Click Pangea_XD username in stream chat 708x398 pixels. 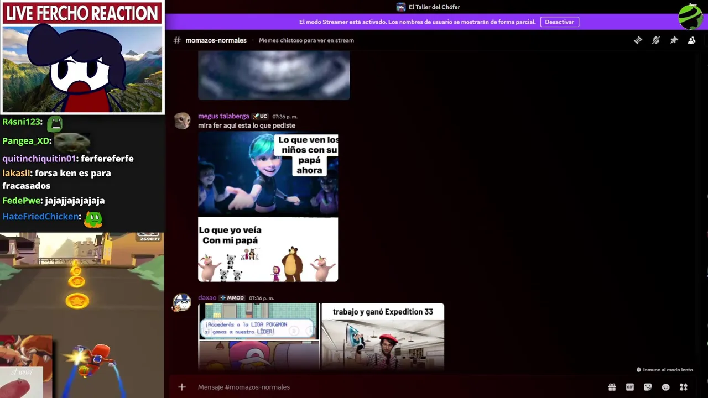pos(26,141)
